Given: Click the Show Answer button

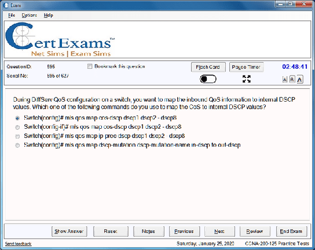Looking at the screenshot, I should (x=69, y=232).
